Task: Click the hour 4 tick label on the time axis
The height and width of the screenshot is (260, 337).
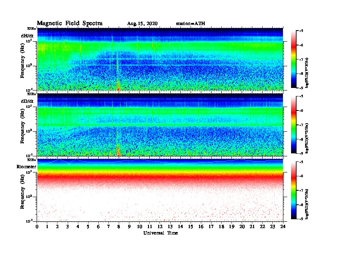Action: click(x=78, y=226)
